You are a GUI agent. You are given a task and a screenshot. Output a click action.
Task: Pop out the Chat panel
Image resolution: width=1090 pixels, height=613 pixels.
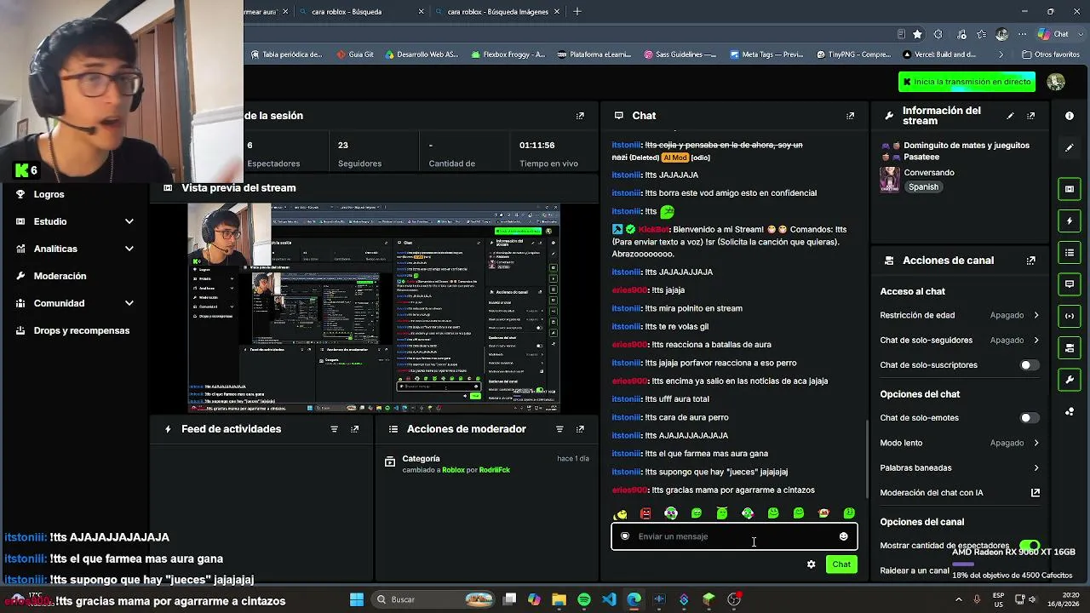pos(850,116)
